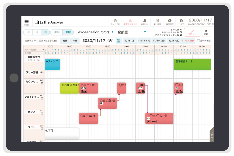The width and height of the screenshot is (234, 156).
Task: Enable the 全時間表示 checkbox
Action: [198, 40]
